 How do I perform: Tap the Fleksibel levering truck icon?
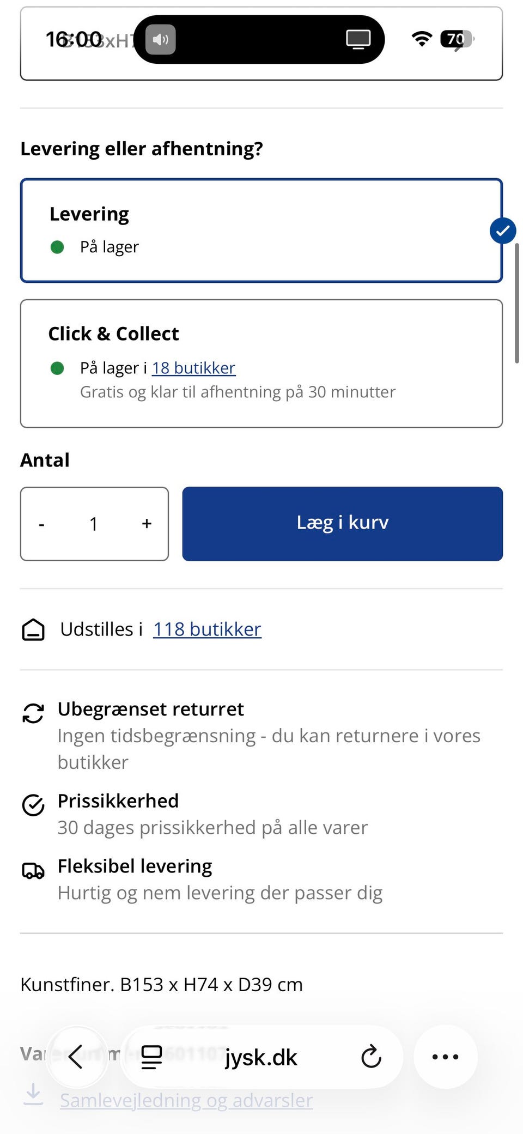coord(33,871)
